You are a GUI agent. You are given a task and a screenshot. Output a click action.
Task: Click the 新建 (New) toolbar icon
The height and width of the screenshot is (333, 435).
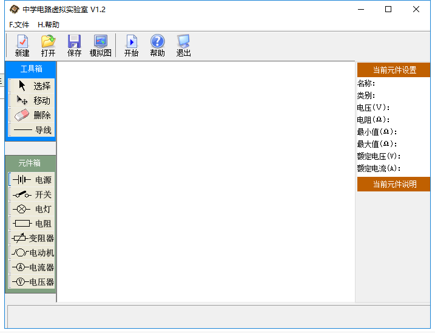pos(22,46)
